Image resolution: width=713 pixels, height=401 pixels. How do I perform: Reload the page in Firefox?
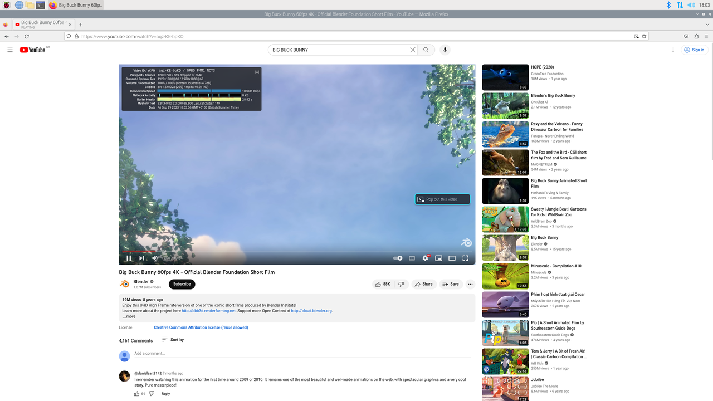point(27,36)
